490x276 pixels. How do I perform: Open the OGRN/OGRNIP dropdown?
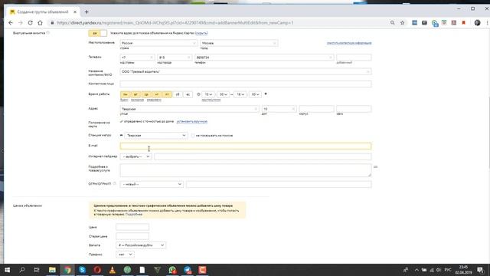[x=152, y=184]
